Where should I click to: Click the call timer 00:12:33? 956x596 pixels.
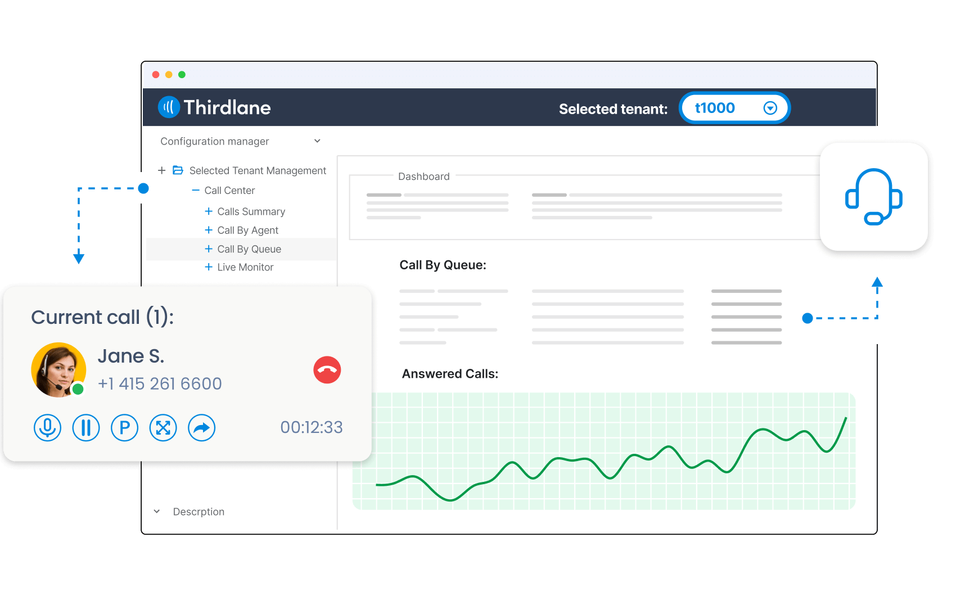tap(312, 427)
